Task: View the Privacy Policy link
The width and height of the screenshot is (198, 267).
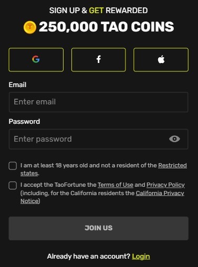Action: (165, 185)
